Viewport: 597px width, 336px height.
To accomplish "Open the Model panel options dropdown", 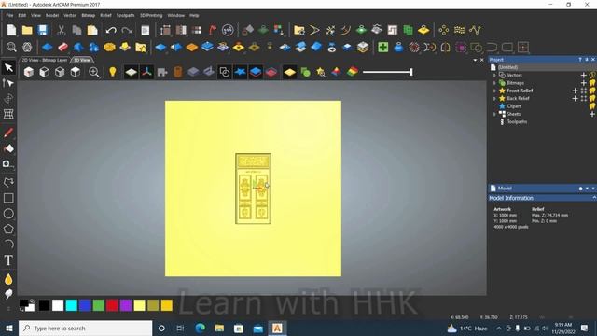I will (587, 189).
